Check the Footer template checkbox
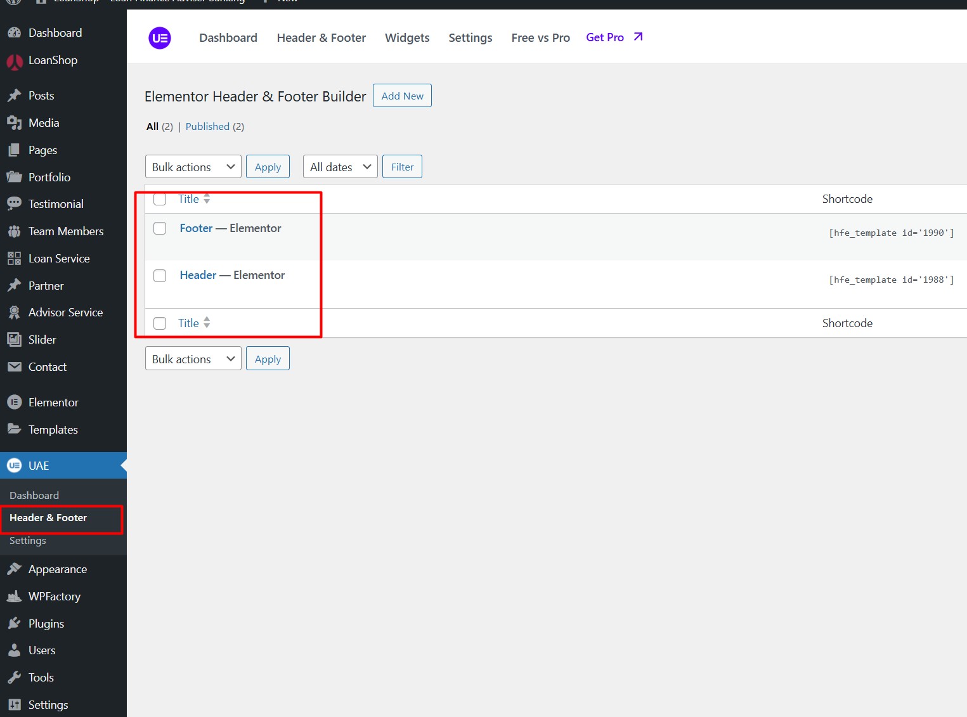This screenshot has height=717, width=967. coord(160,228)
